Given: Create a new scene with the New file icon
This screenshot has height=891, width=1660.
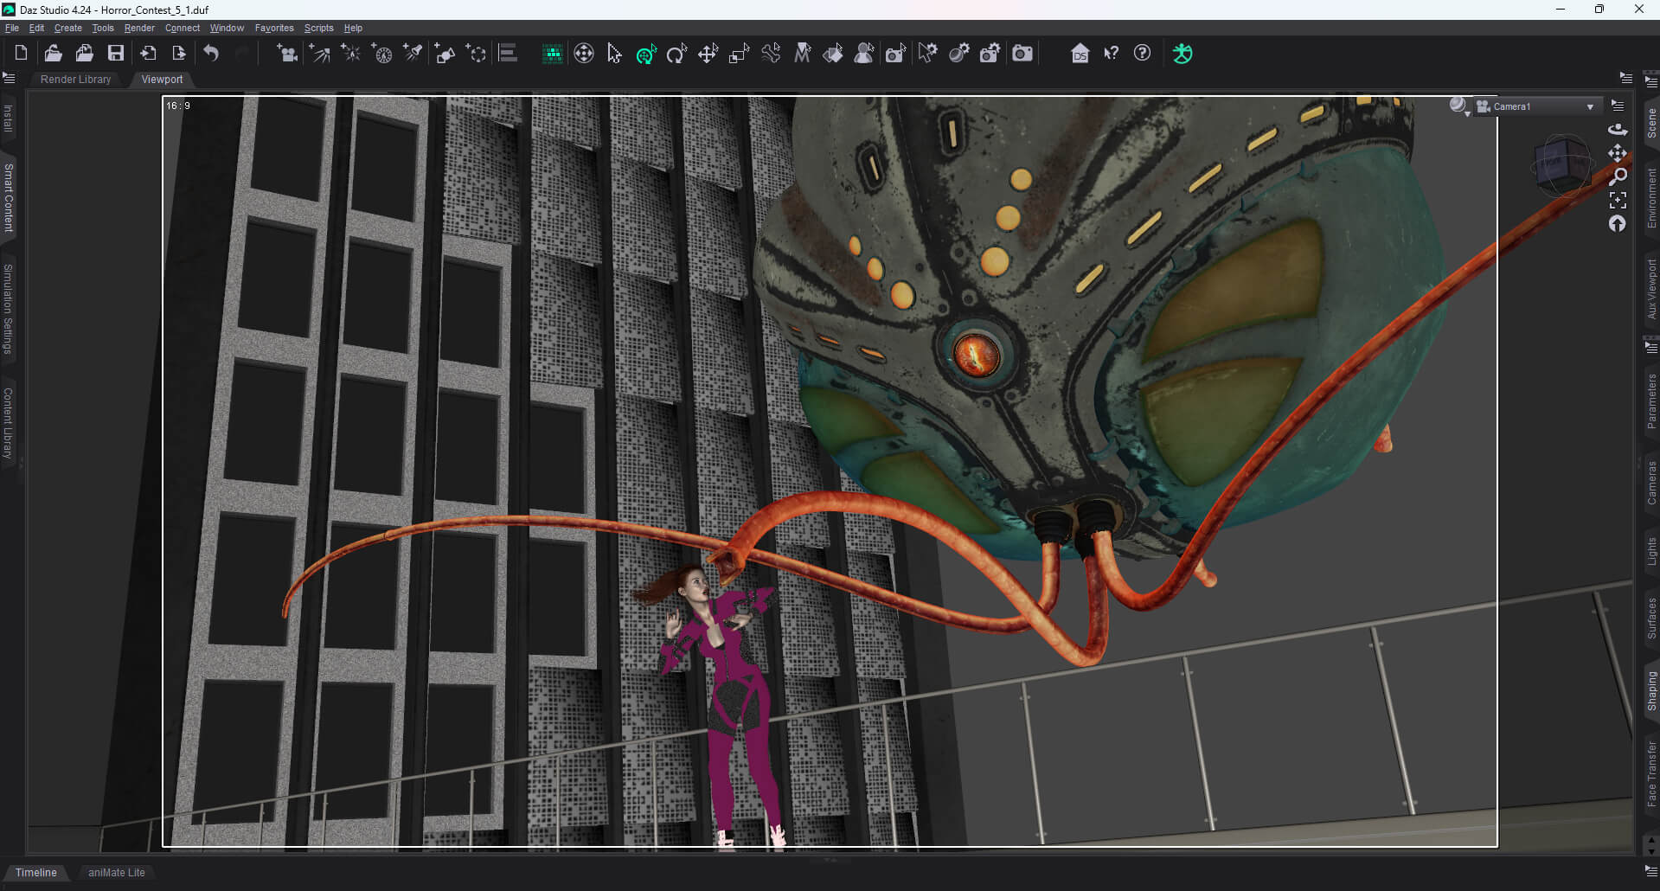Looking at the screenshot, I should 22,54.
